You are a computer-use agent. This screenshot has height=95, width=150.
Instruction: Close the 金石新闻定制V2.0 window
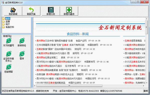pyautogui.click(x=145, y=2)
